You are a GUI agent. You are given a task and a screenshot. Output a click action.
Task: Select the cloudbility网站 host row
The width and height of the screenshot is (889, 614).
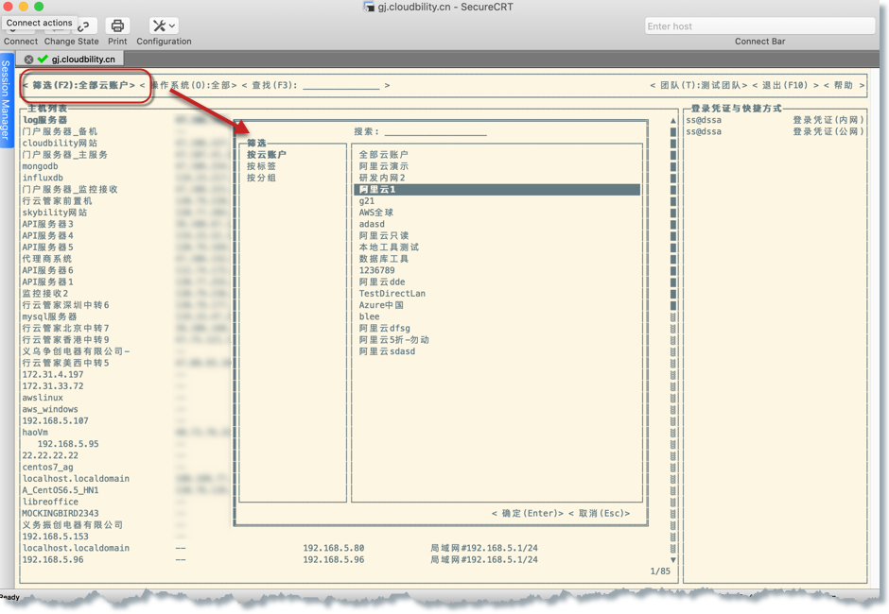coord(60,144)
